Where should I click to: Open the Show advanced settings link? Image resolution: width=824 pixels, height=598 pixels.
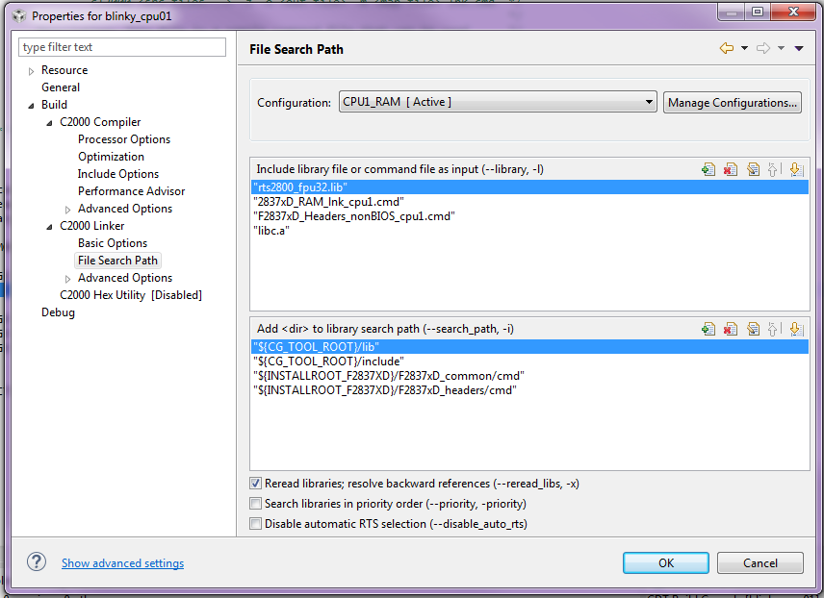click(122, 563)
